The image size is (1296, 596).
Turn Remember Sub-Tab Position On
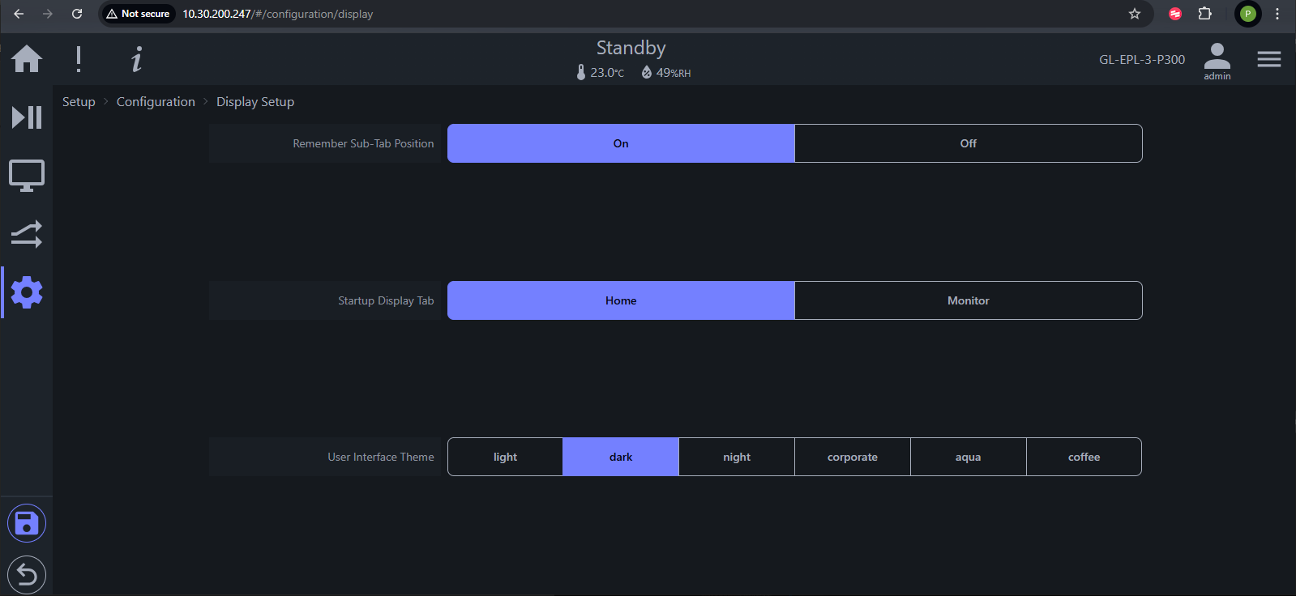click(x=621, y=143)
